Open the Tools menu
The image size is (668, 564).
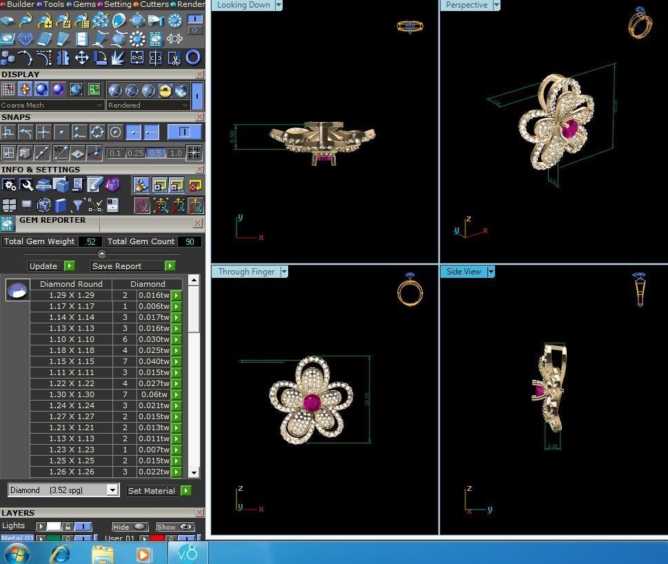tap(50, 4)
